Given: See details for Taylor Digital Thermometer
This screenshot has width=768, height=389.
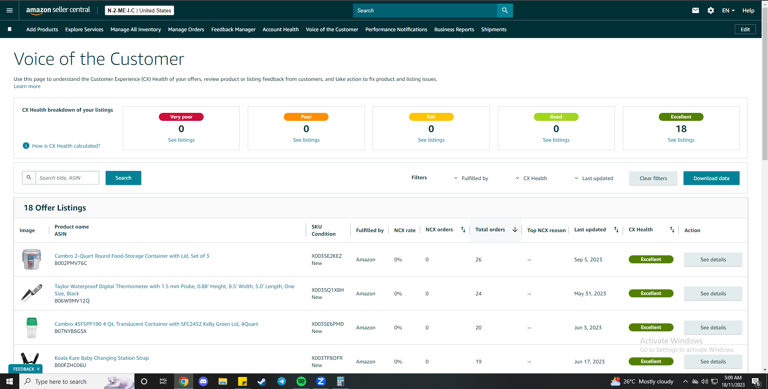Looking at the screenshot, I should tap(713, 293).
